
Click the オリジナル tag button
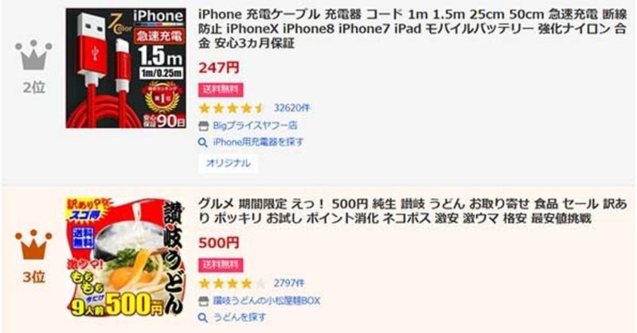coord(229,163)
